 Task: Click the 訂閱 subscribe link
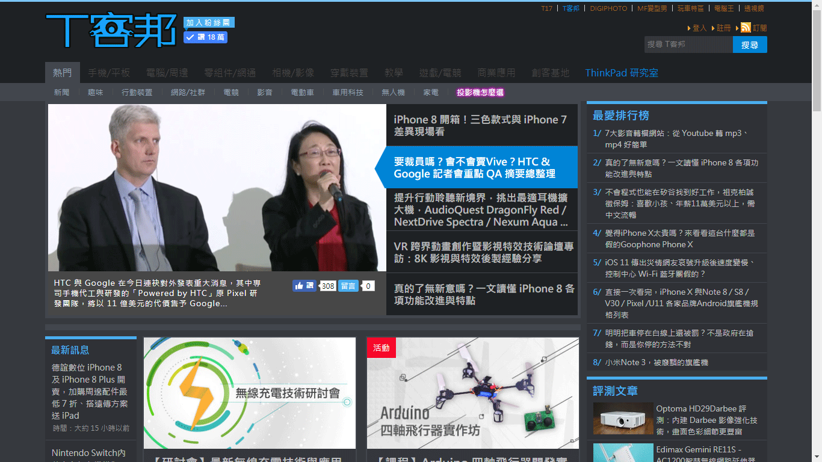pos(759,28)
